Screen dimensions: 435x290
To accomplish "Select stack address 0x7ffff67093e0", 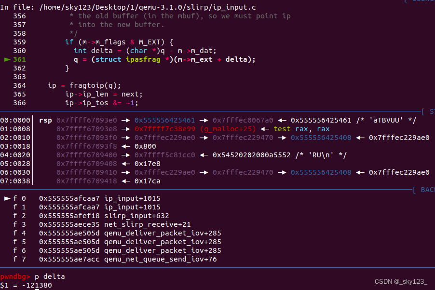I will pos(87,120).
